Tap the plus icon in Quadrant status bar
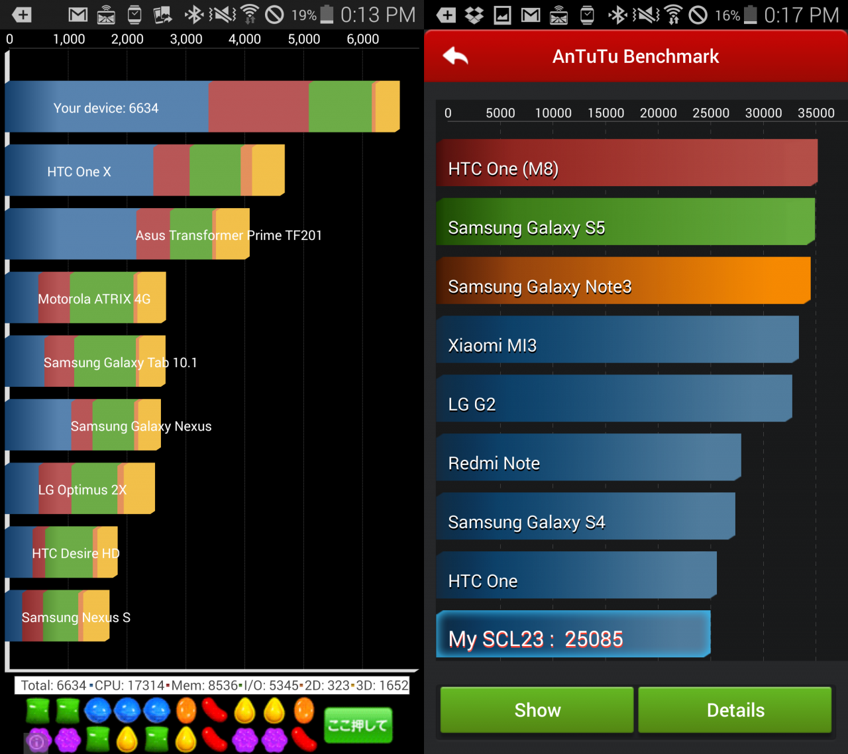Screen dimensions: 848x754 click(x=22, y=15)
